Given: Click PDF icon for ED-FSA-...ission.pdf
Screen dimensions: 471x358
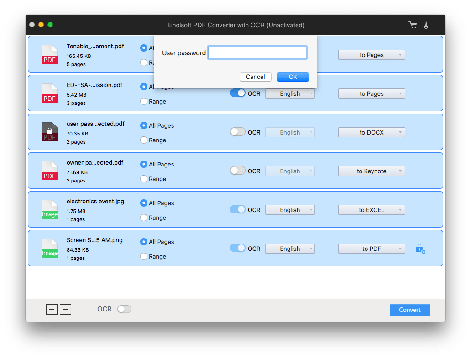Looking at the screenshot, I should point(50,93).
